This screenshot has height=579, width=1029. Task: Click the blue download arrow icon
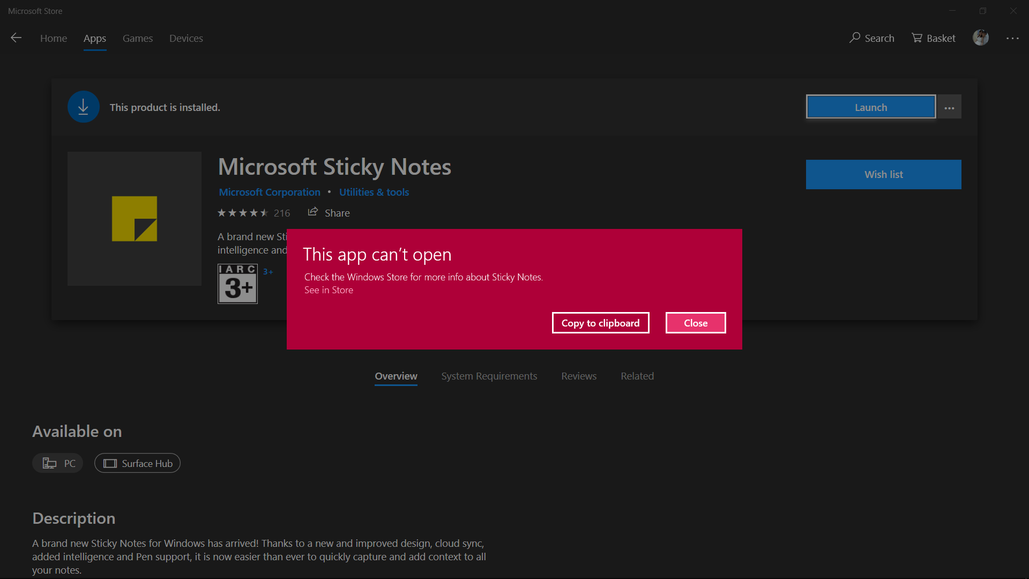tap(83, 107)
